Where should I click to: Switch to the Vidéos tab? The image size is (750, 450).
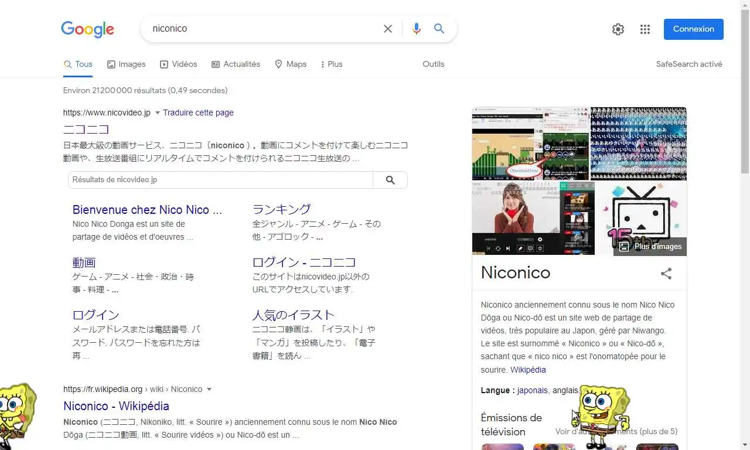(x=179, y=64)
